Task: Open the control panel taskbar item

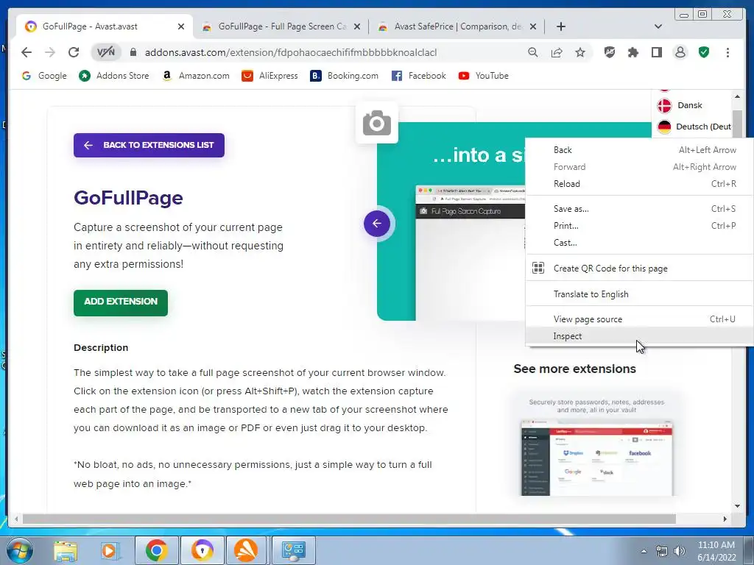Action: click(294, 550)
